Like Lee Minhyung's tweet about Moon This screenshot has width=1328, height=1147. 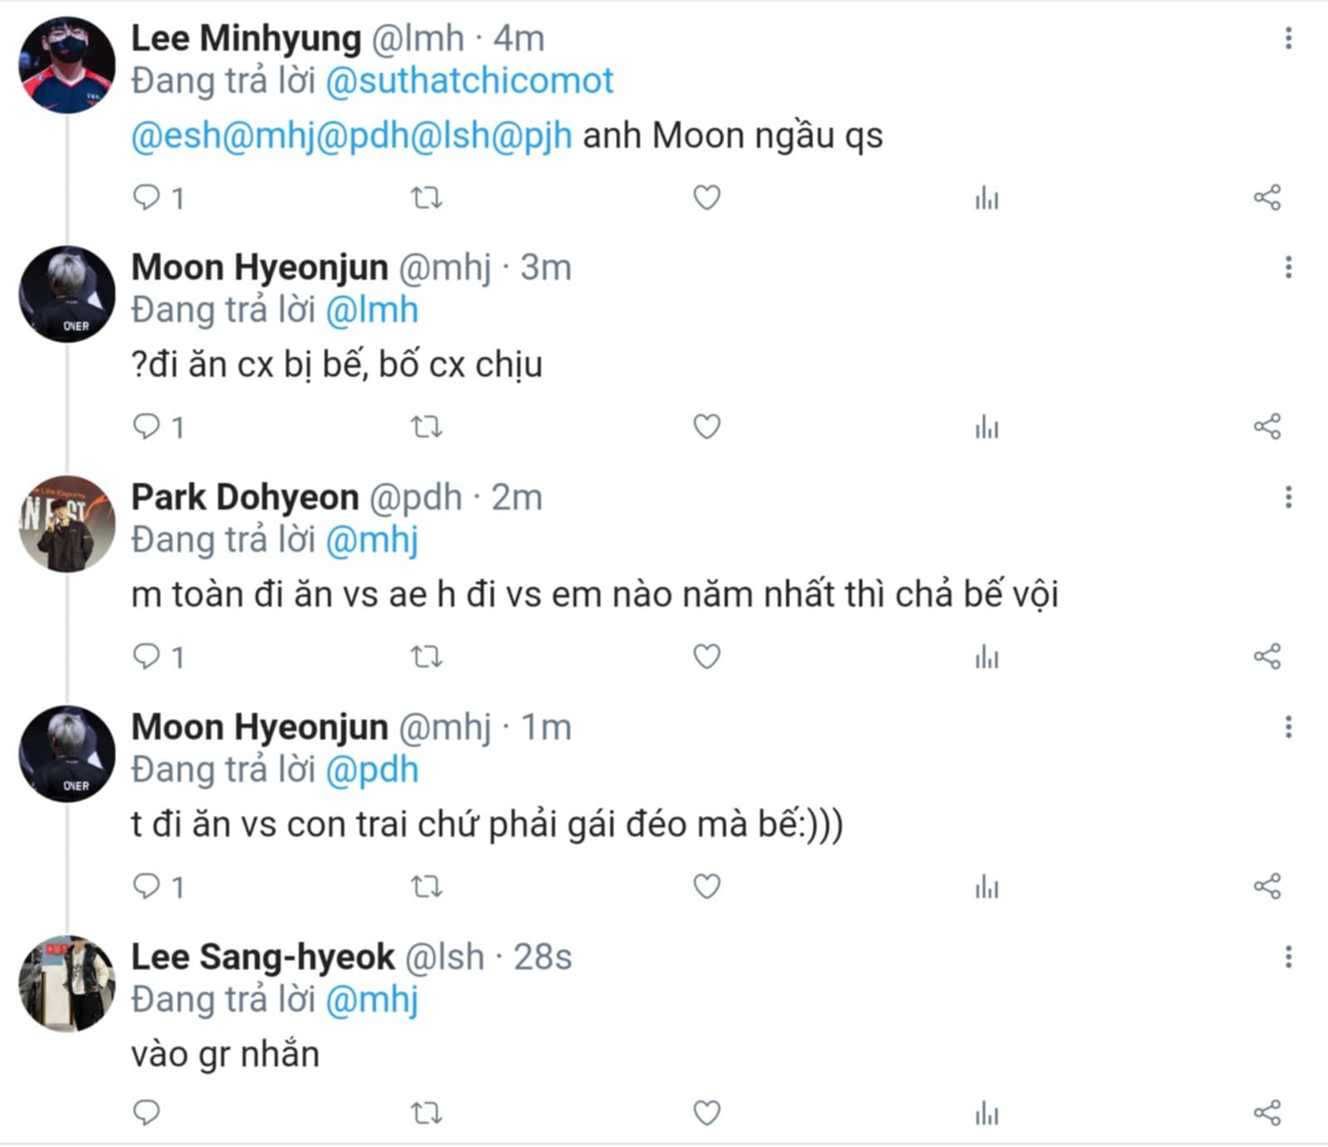[x=706, y=198]
